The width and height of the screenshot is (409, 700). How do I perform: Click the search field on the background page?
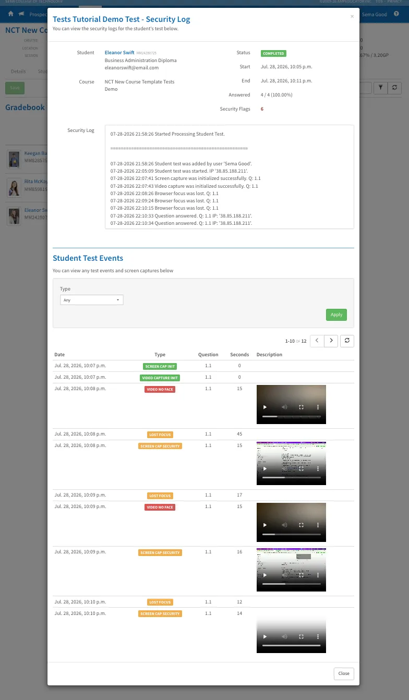[x=366, y=88]
